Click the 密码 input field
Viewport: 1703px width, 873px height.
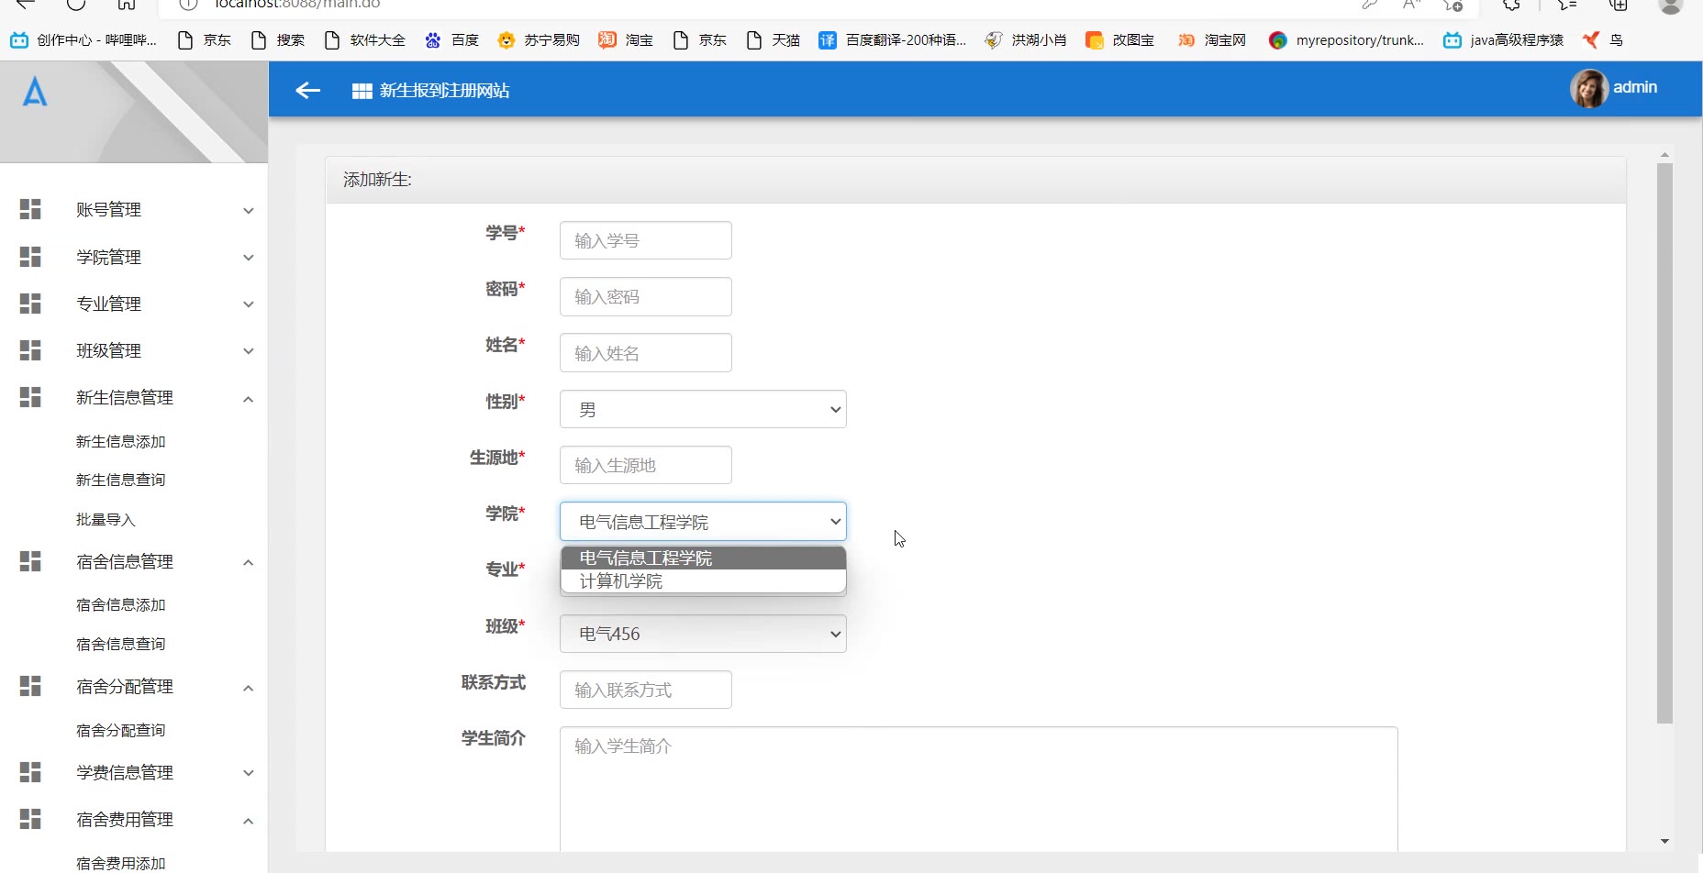click(x=646, y=296)
